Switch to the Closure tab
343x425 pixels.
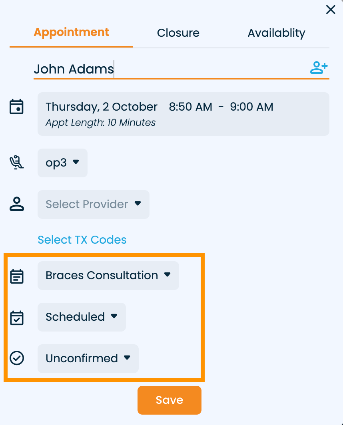(x=178, y=33)
